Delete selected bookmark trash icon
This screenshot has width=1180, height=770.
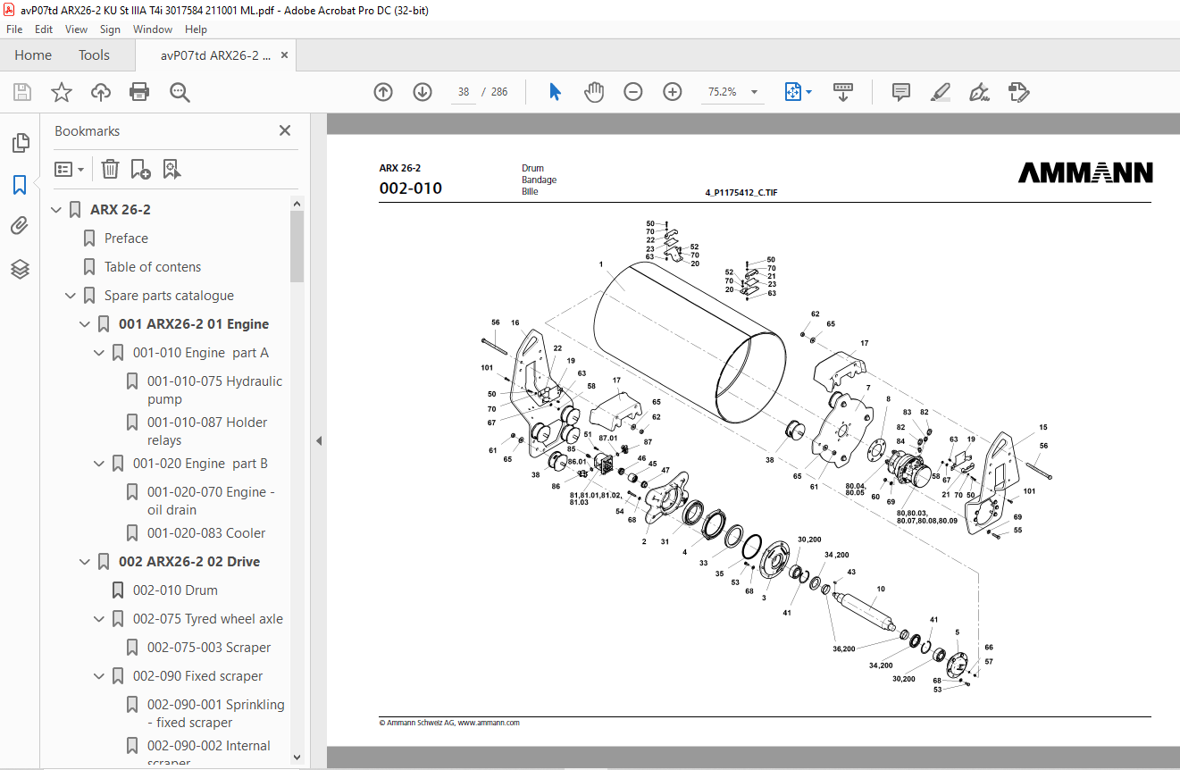coord(110,169)
